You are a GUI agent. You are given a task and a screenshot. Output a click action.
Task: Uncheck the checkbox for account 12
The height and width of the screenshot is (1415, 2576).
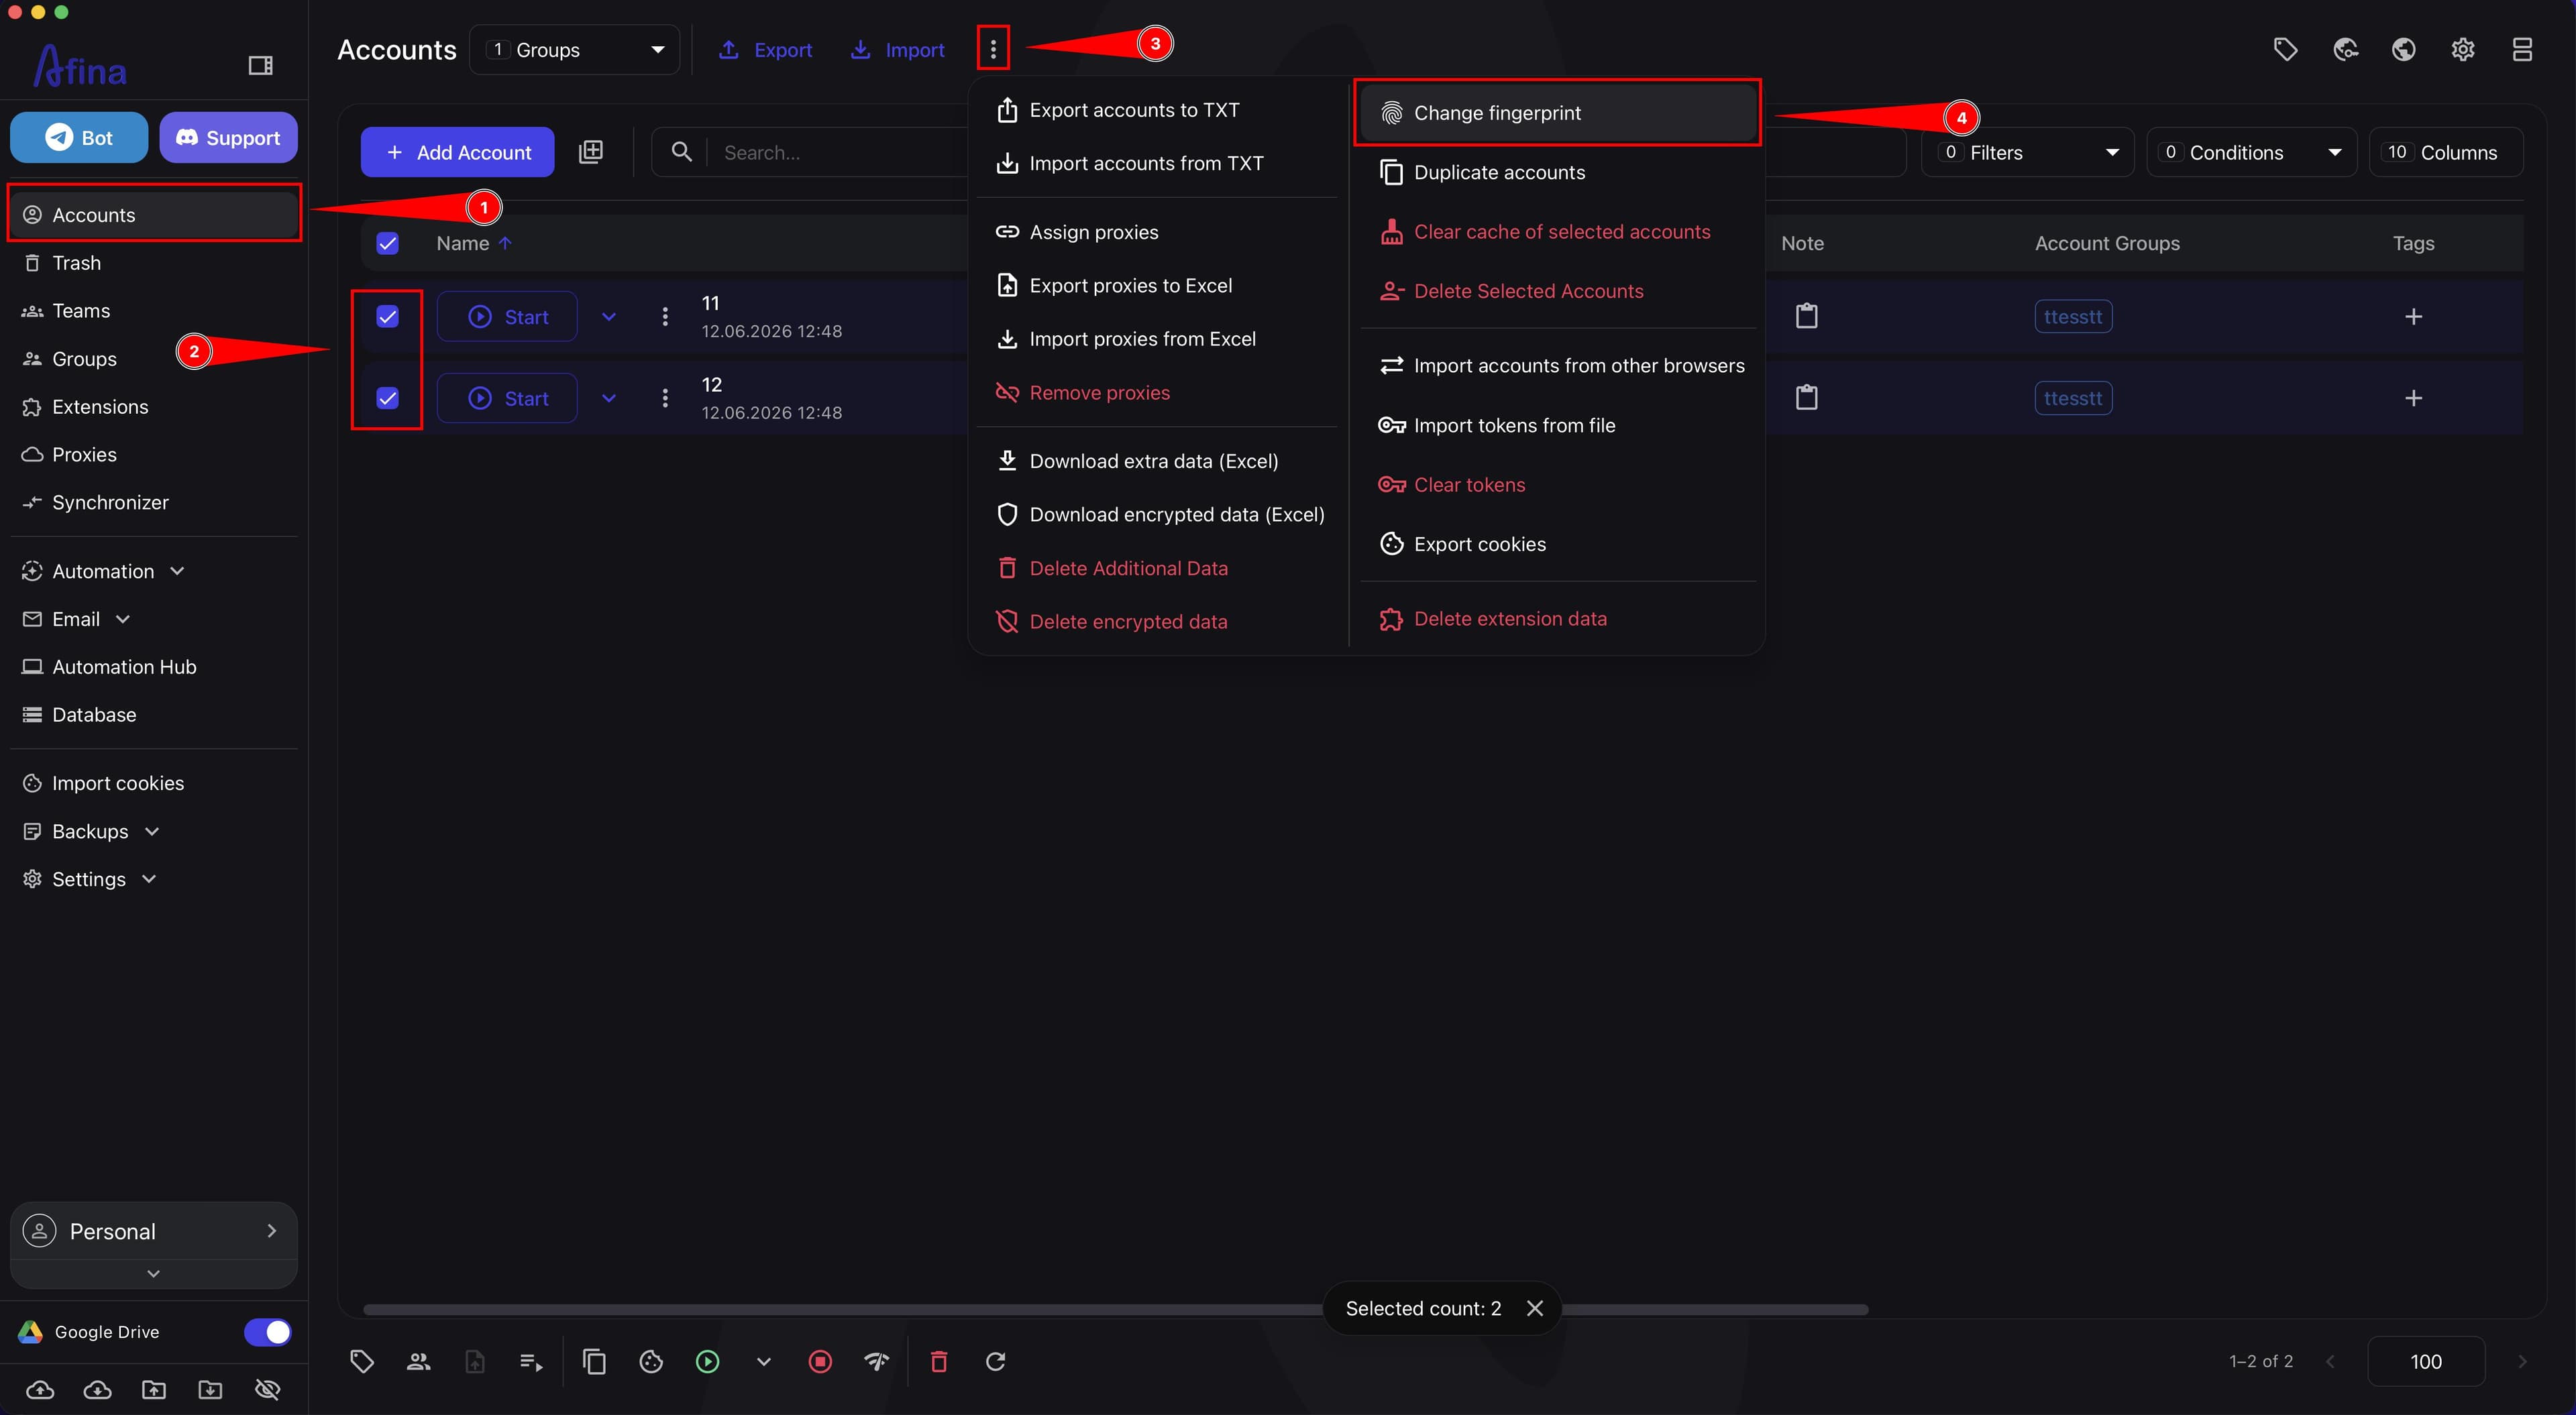(388, 398)
